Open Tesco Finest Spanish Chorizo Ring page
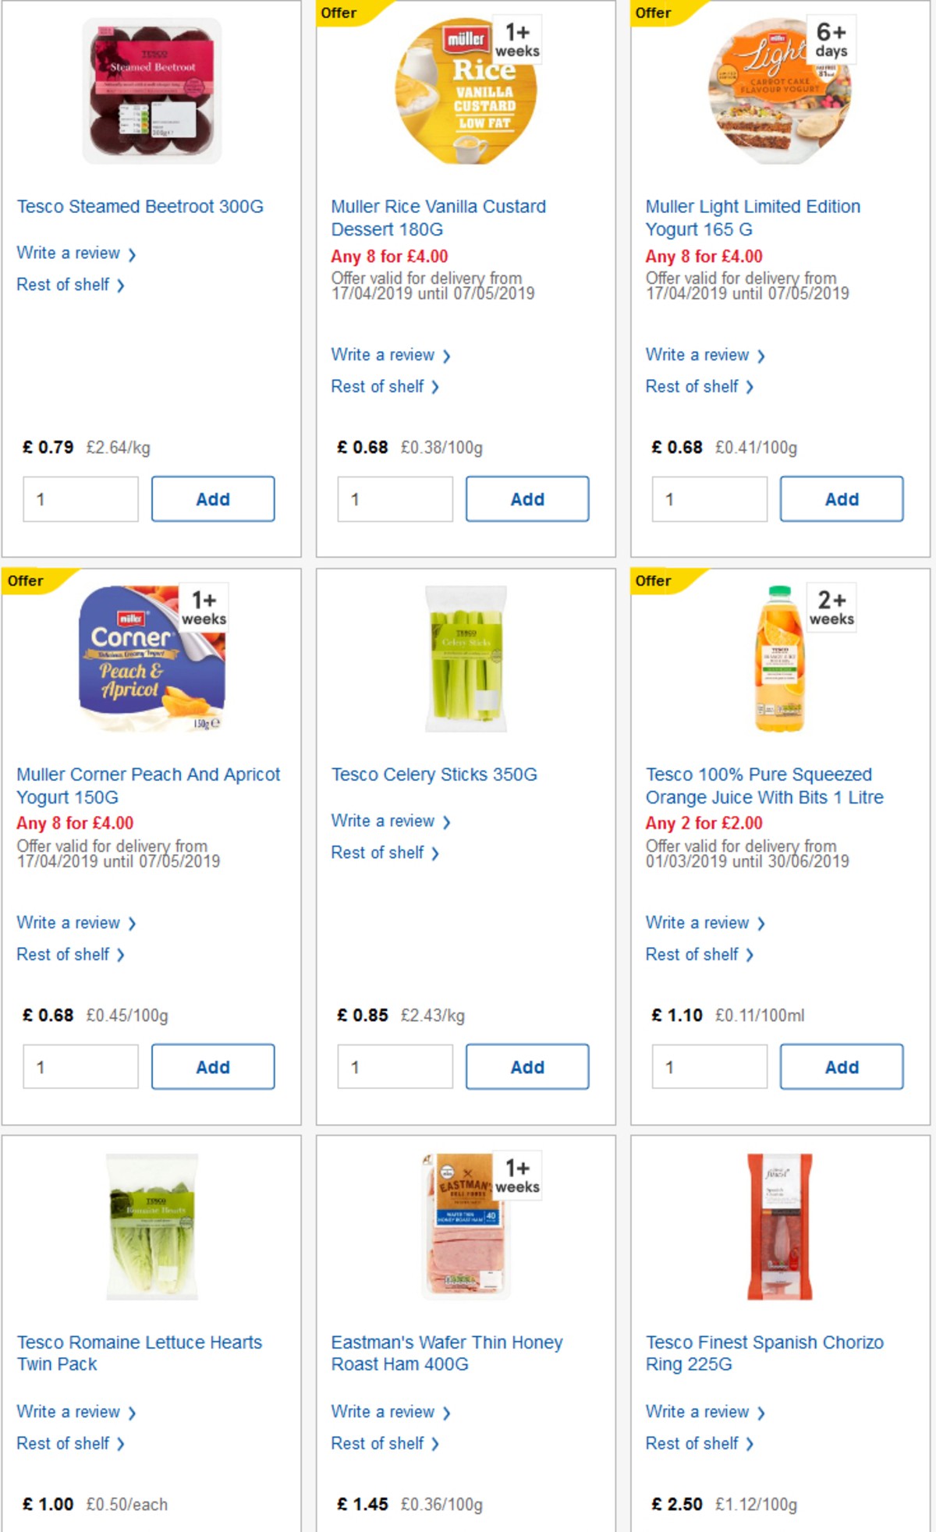Image resolution: width=936 pixels, height=1532 pixels. coord(764,1353)
